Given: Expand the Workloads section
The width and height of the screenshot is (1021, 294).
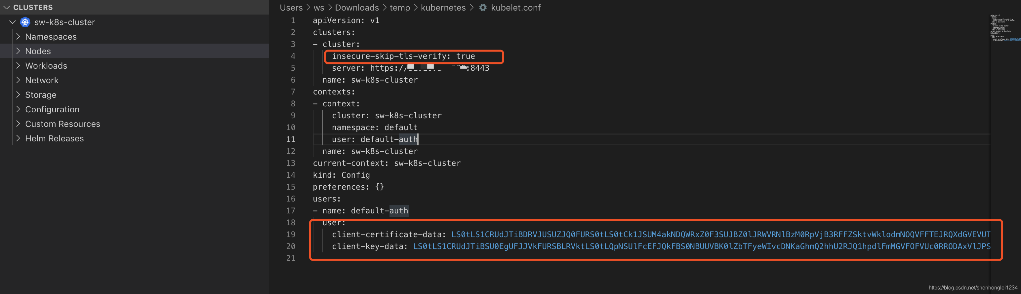Looking at the screenshot, I should (x=18, y=65).
